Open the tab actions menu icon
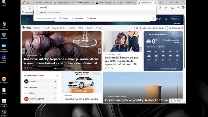 [x=28, y=3]
